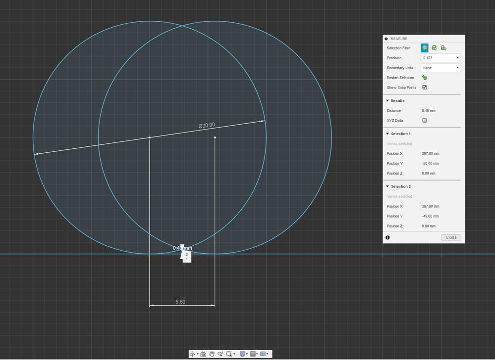The image size is (495, 360).
Task: Collapse the Selection 1 section
Action: pyautogui.click(x=387, y=134)
